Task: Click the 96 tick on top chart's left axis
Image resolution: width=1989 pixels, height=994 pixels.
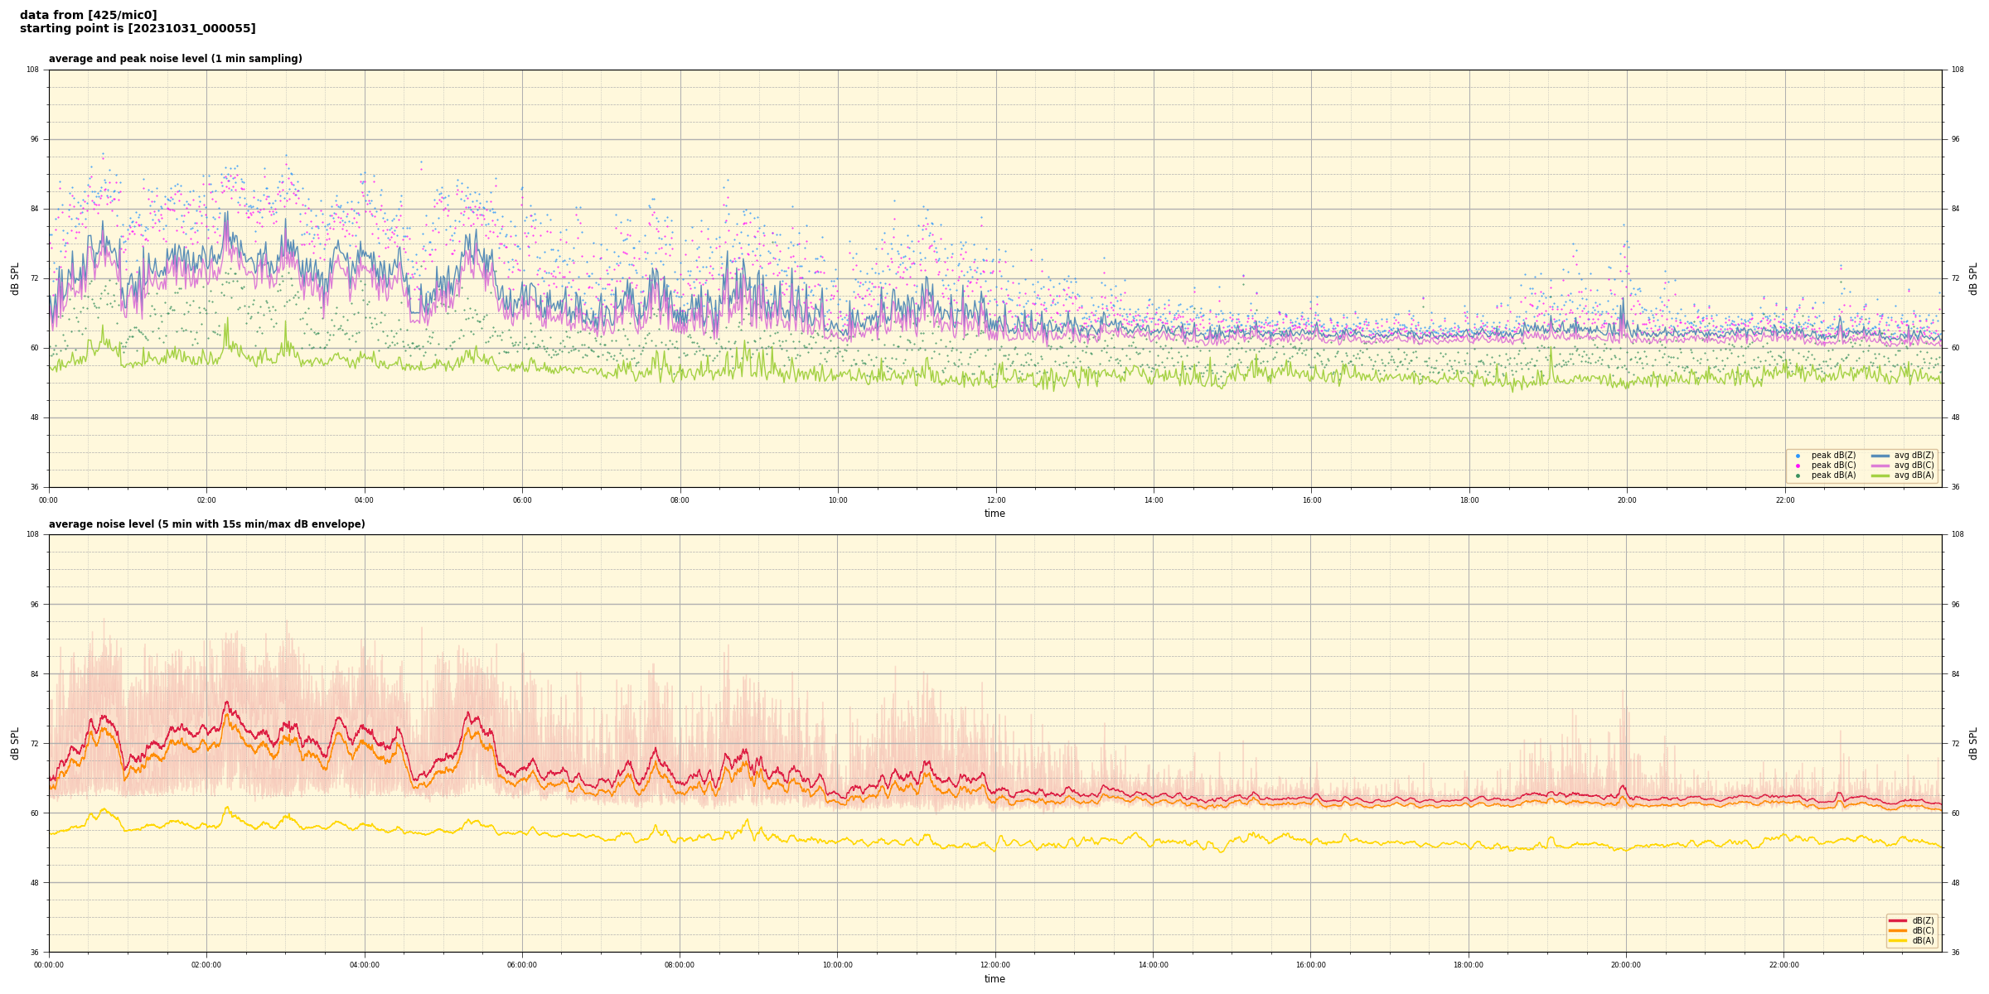Action: click(x=35, y=139)
